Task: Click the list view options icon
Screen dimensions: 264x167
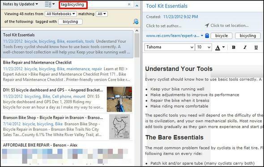Action: pos(48,4)
